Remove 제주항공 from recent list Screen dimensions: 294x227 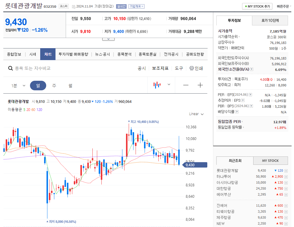[x=286, y=218]
